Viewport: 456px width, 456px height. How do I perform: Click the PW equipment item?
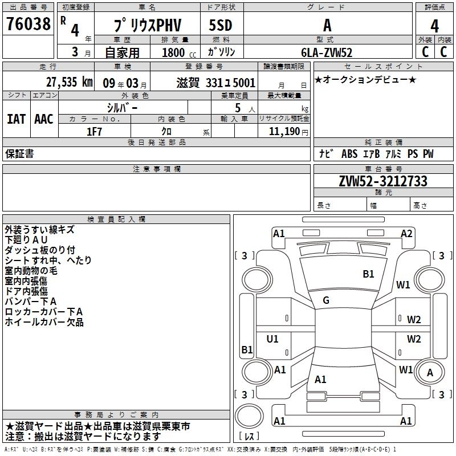pos(428,153)
